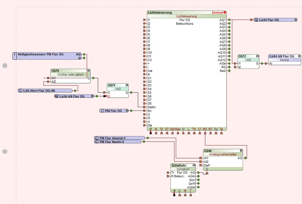
Task: Select the Ta parameter connector below Lichtsteuerung
Action: pos(221,133)
